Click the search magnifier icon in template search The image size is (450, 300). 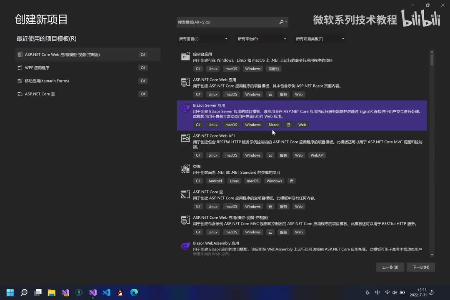pyautogui.click(x=281, y=22)
